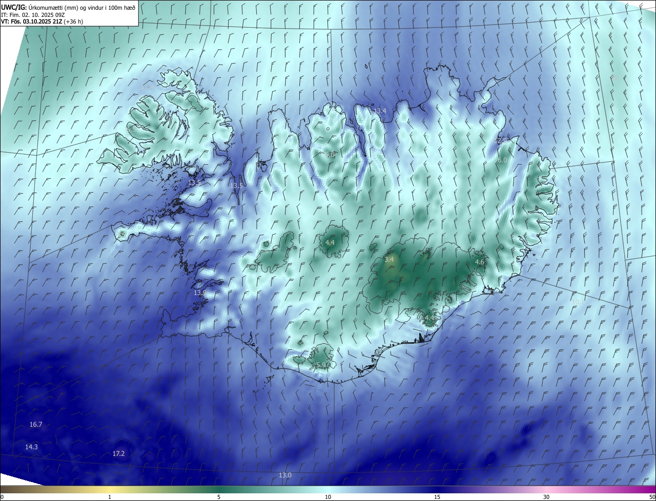Click the 5 tick label on the color scale

(x=219, y=497)
